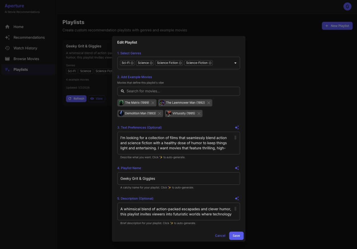Remove The Matrix (1999) example movie

[x=153, y=103]
